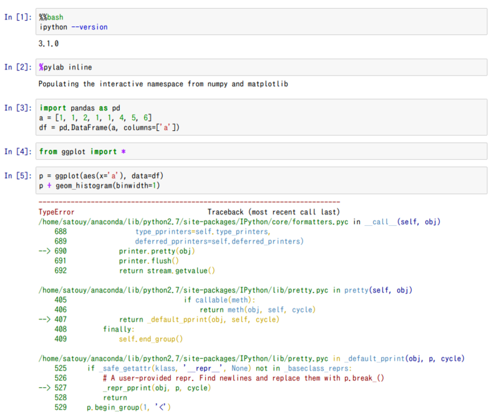The width and height of the screenshot is (499, 416).
Task: Click the 'In [5]:' prompt label
Action: [x=18, y=175]
